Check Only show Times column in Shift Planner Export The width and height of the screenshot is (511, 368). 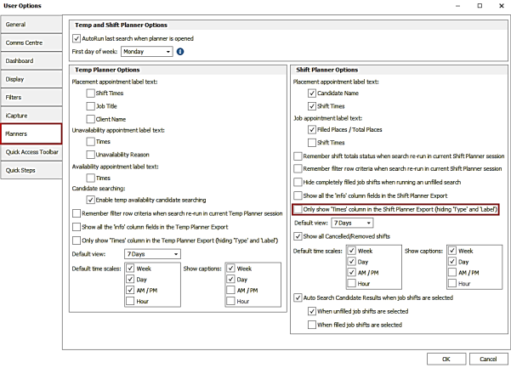click(x=298, y=209)
